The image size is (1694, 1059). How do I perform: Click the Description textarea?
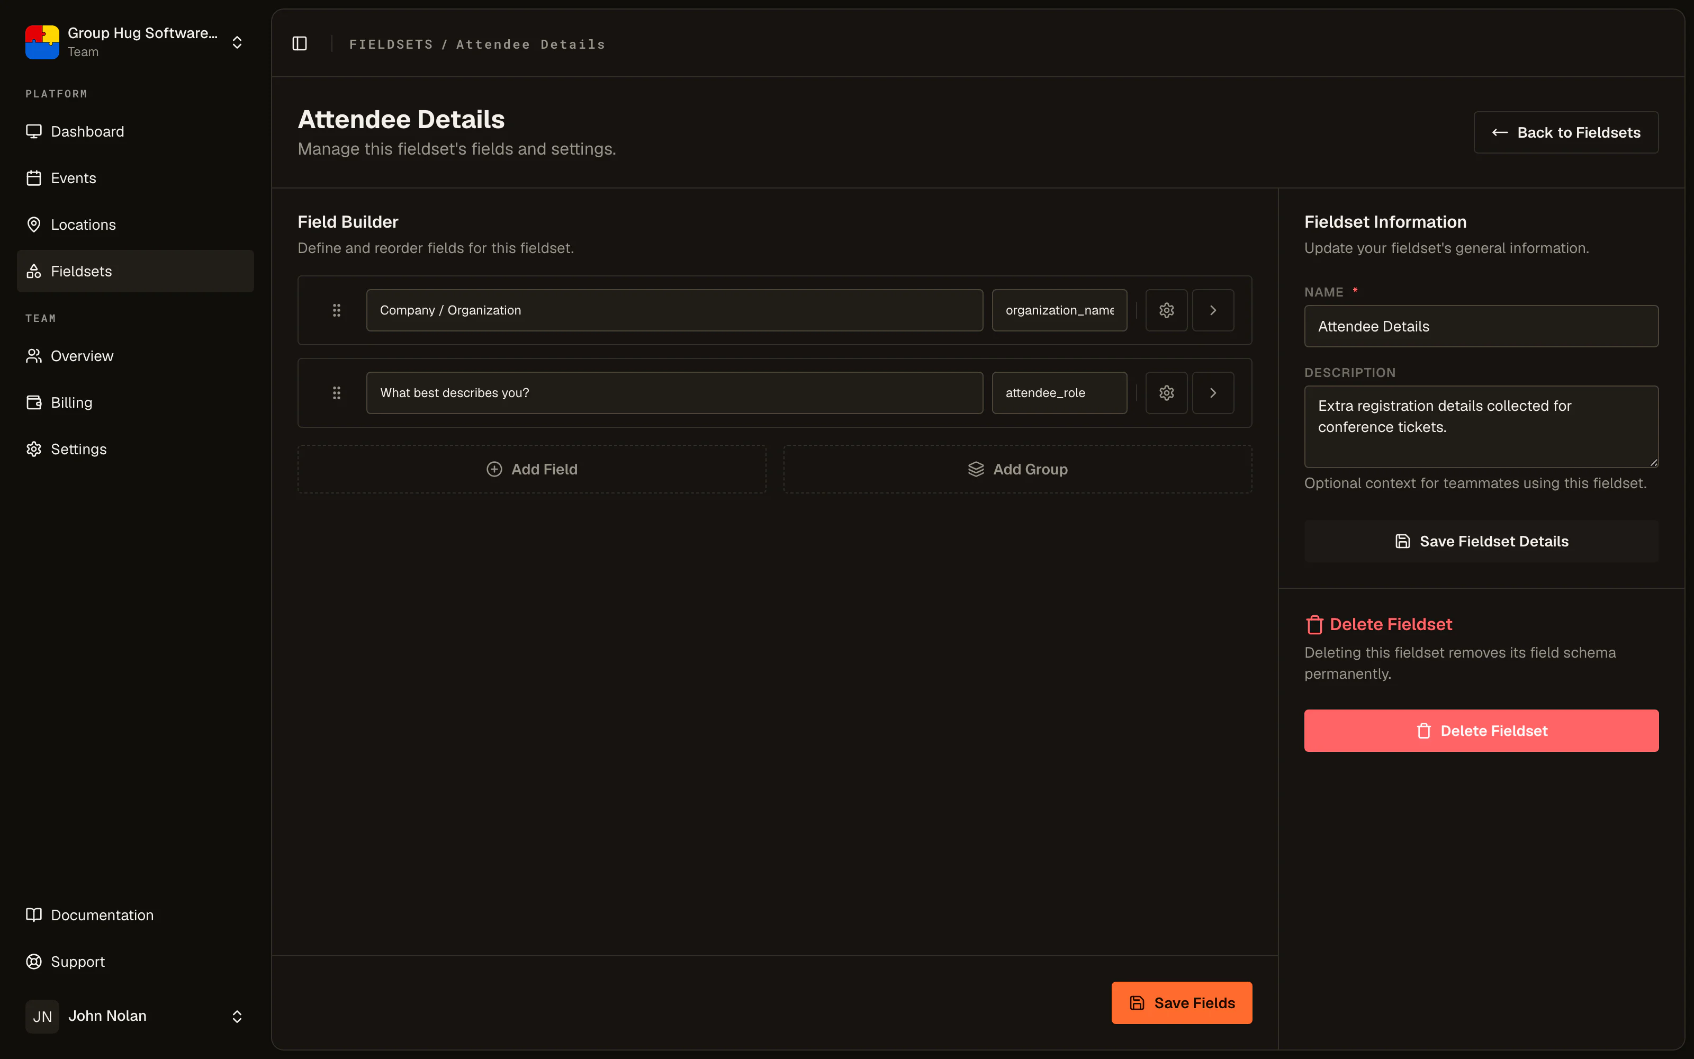pyautogui.click(x=1481, y=427)
